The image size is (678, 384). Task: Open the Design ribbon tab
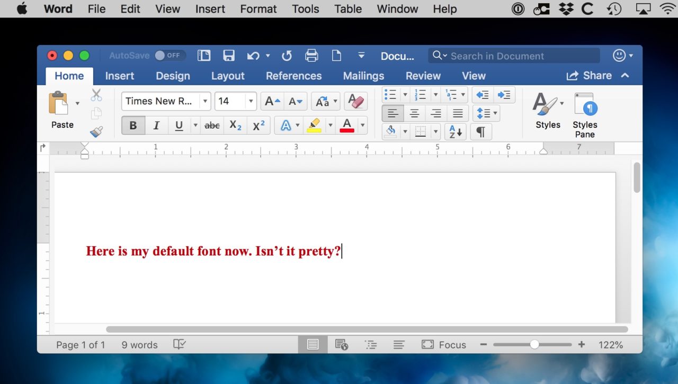(x=173, y=76)
